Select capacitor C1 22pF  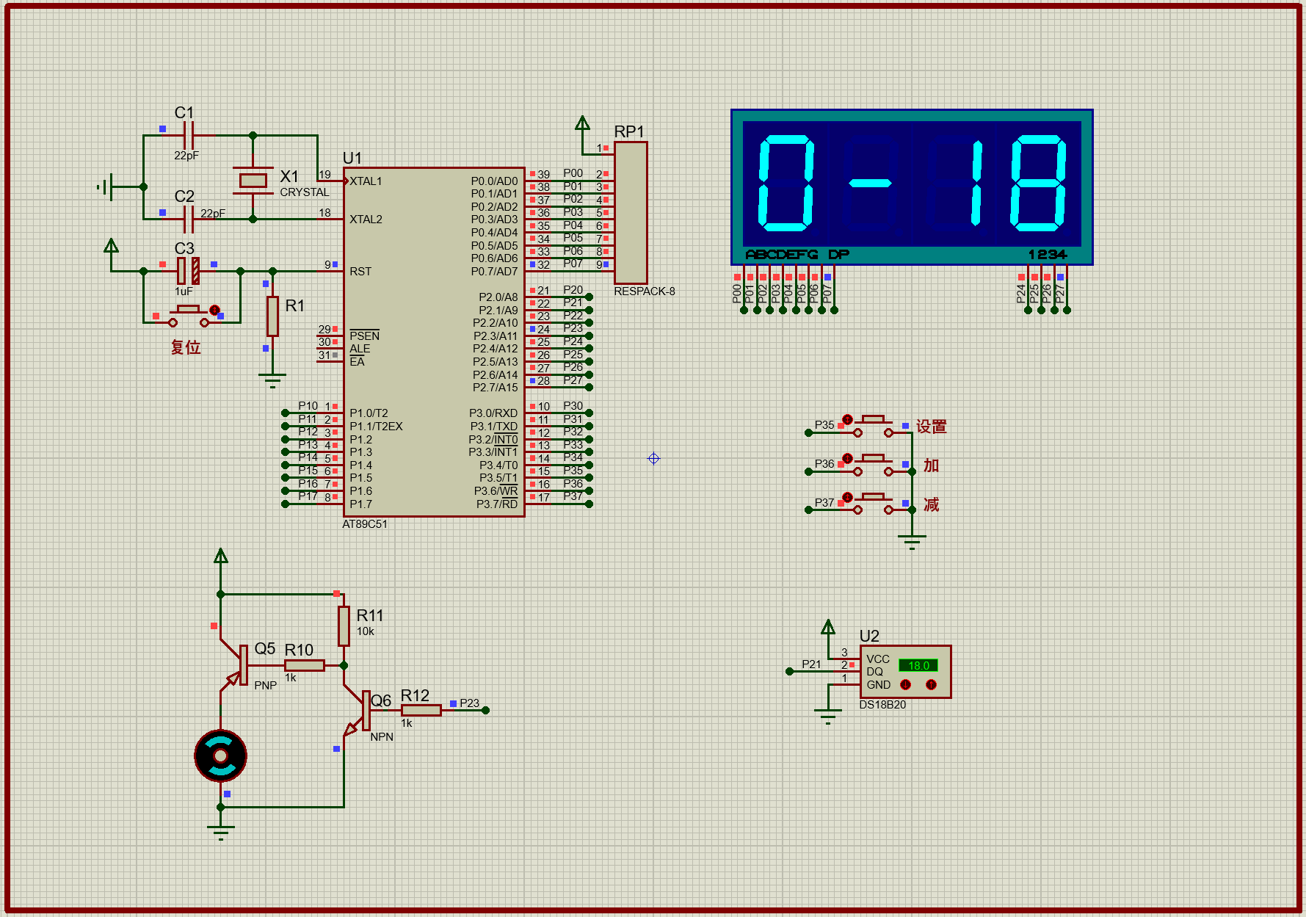(x=188, y=136)
